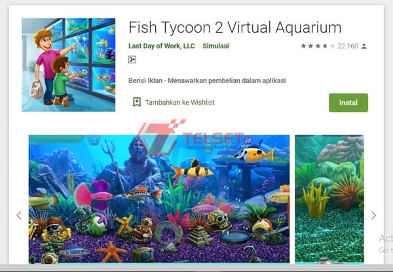Click the Fish Tycoon 2 app icon

68,65
